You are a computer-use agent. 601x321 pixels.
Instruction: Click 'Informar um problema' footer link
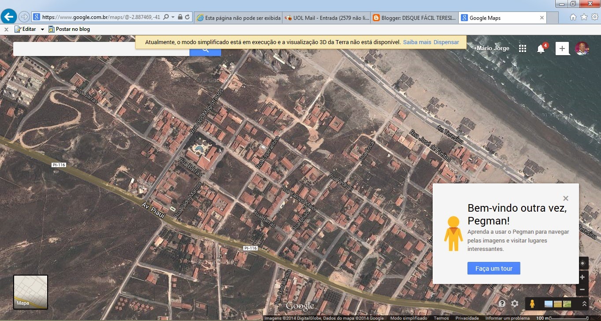coord(508,318)
